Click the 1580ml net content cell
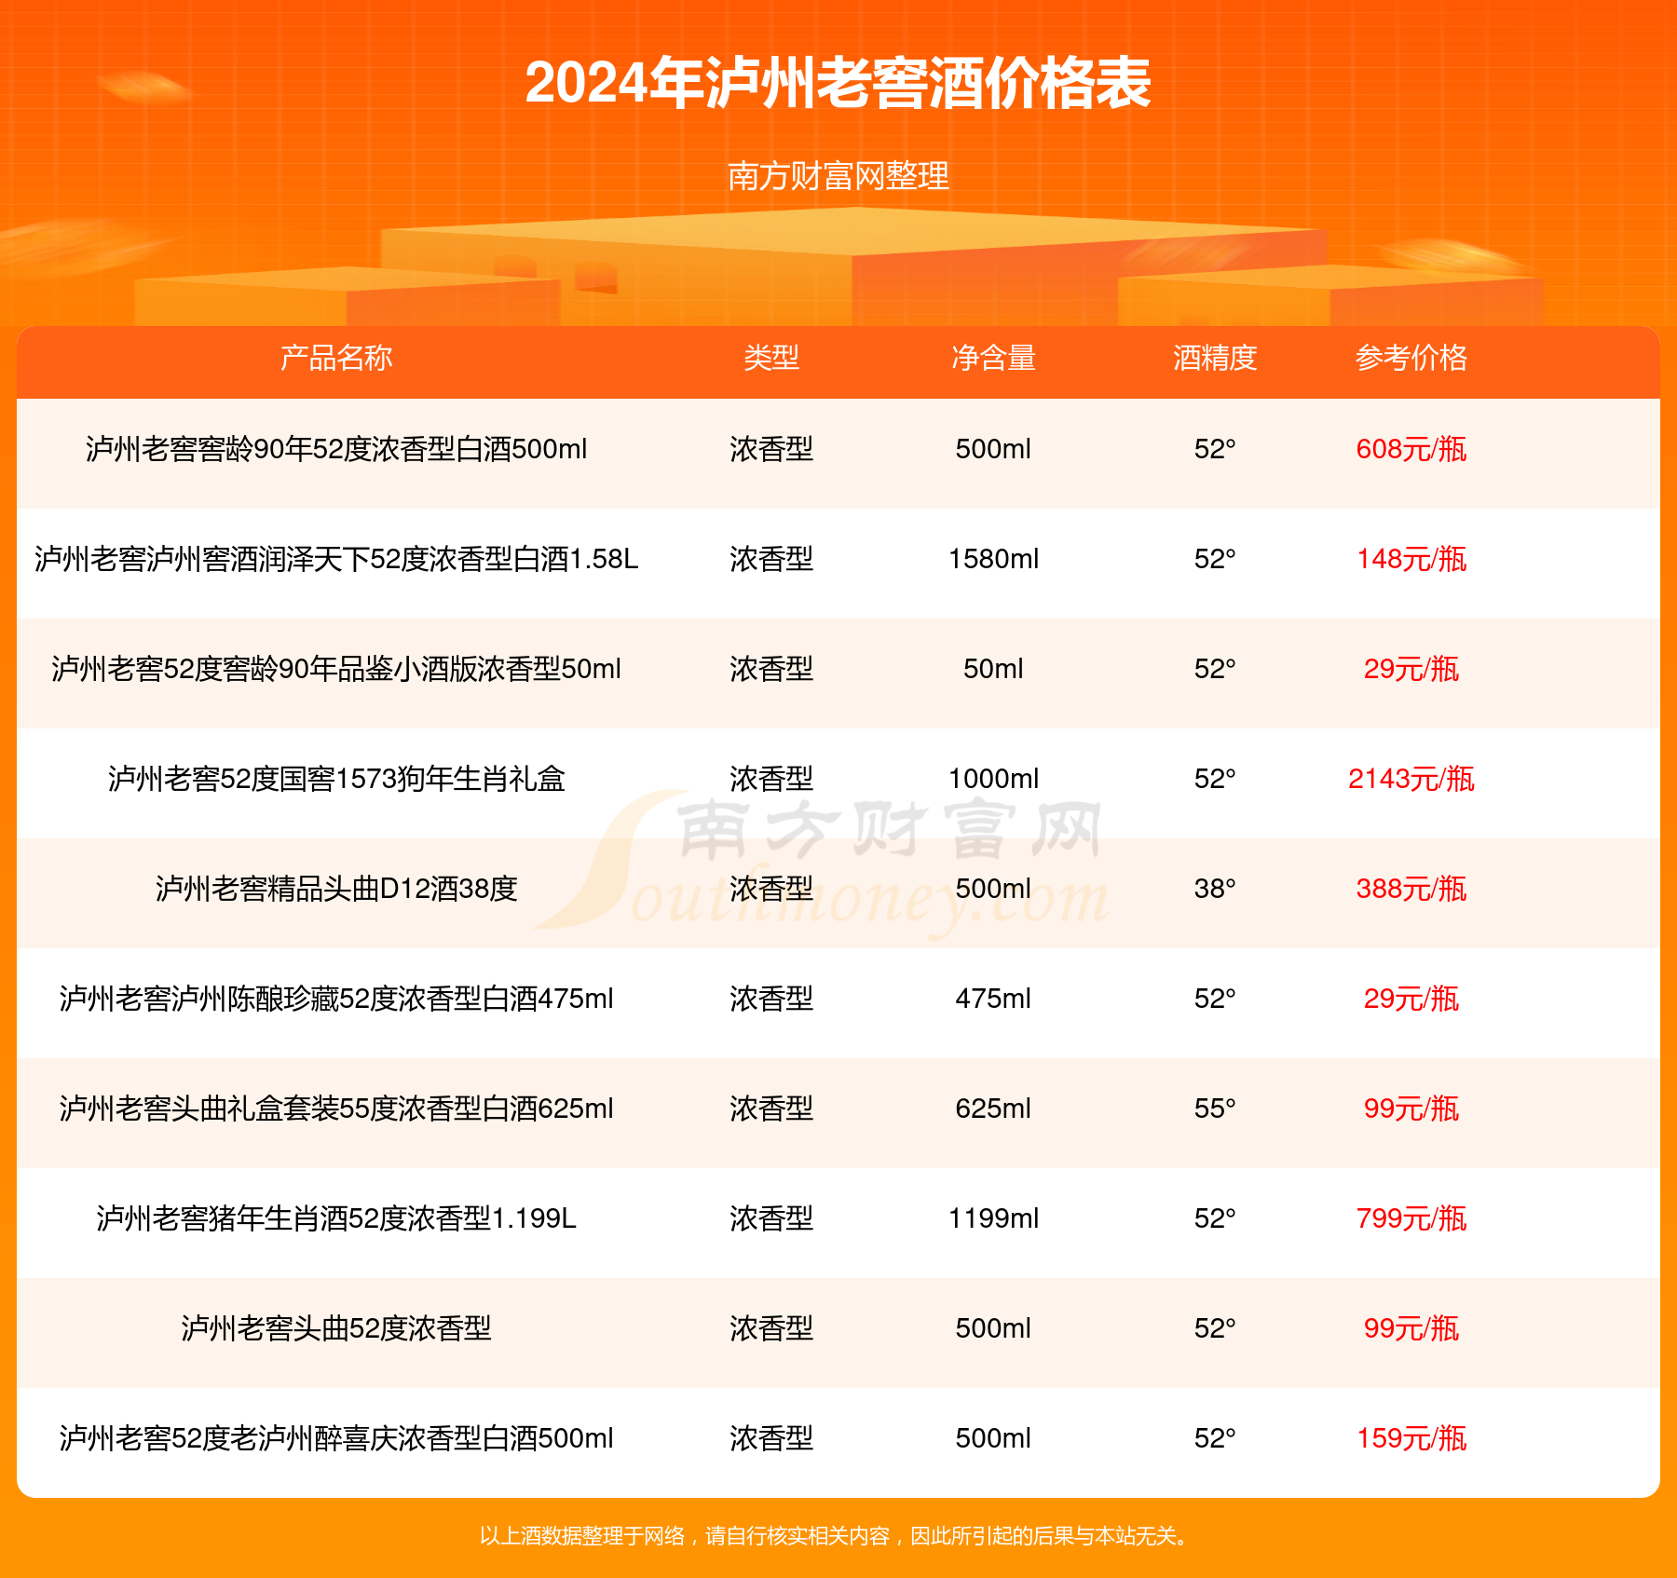The height and width of the screenshot is (1578, 1677). point(993,559)
